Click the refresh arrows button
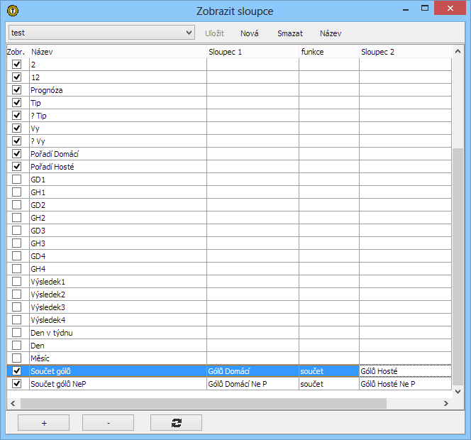The image size is (471, 440). point(176,423)
